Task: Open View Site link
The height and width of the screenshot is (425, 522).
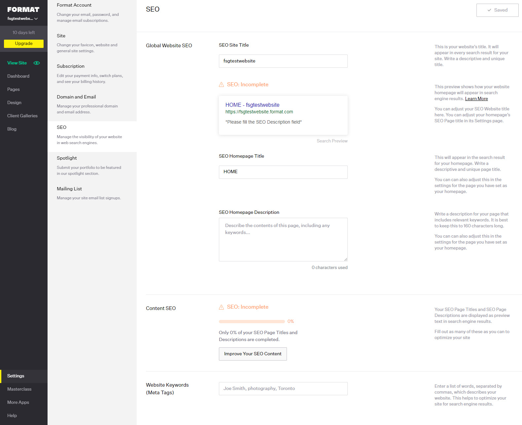Action: 17,63
